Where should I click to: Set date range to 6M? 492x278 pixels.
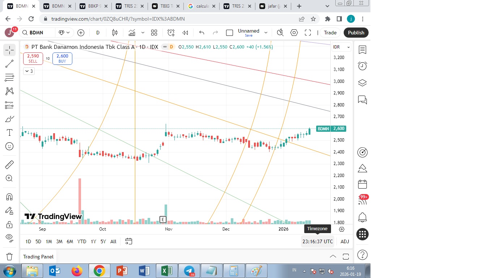(70, 241)
